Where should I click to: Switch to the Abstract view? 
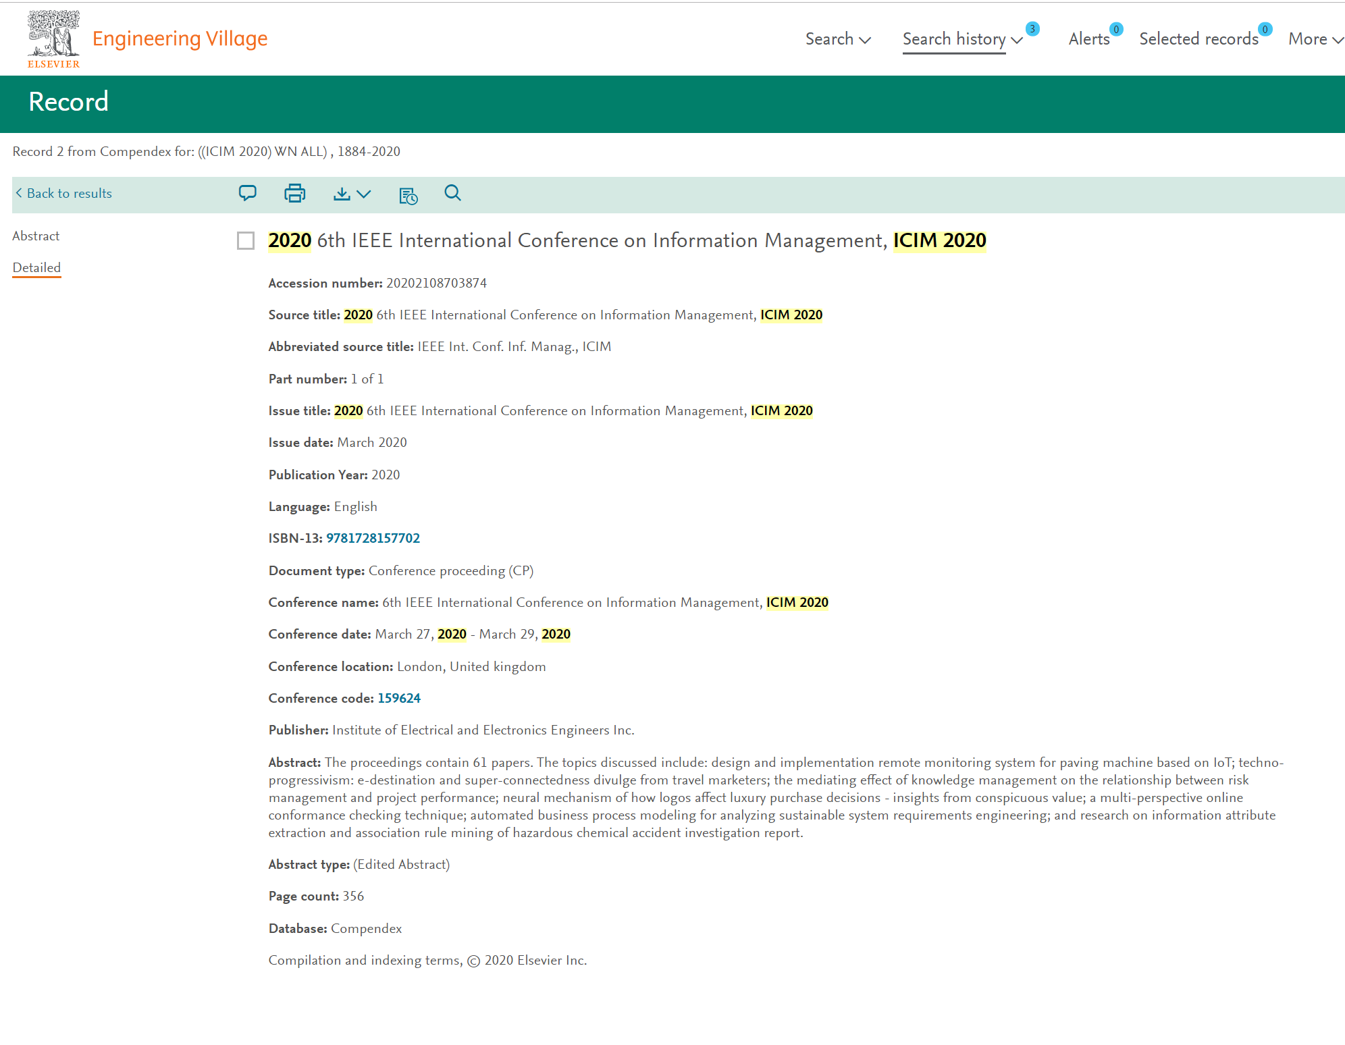(x=36, y=236)
